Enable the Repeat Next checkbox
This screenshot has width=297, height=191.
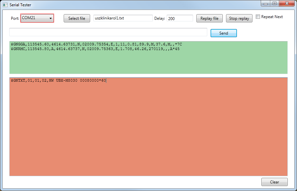tap(258, 17)
